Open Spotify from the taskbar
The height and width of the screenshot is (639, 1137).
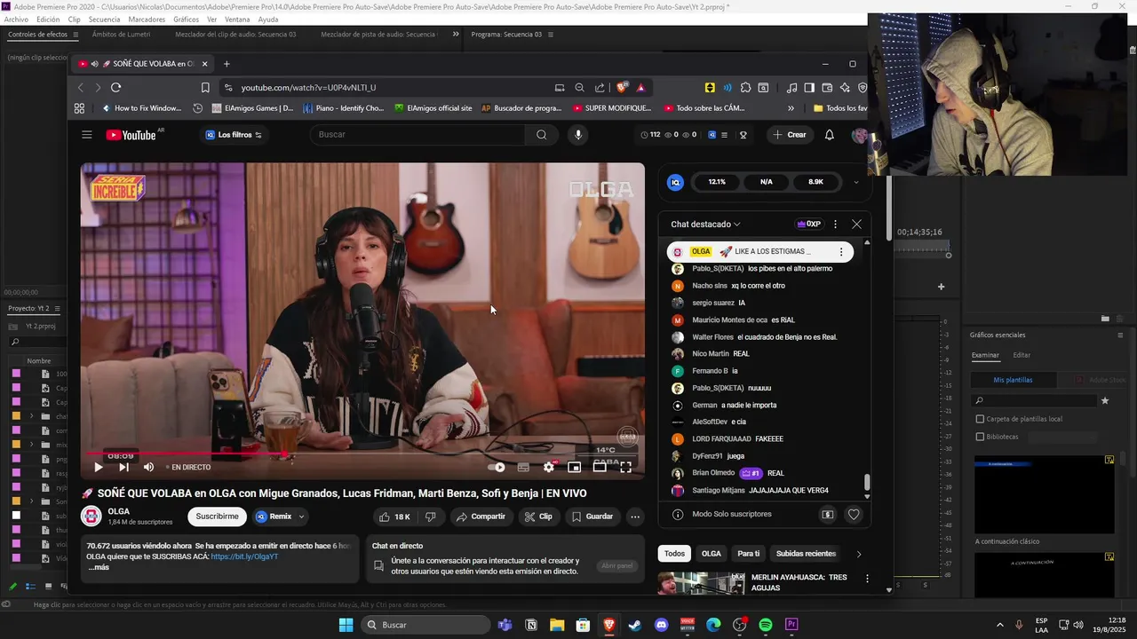coord(766,625)
